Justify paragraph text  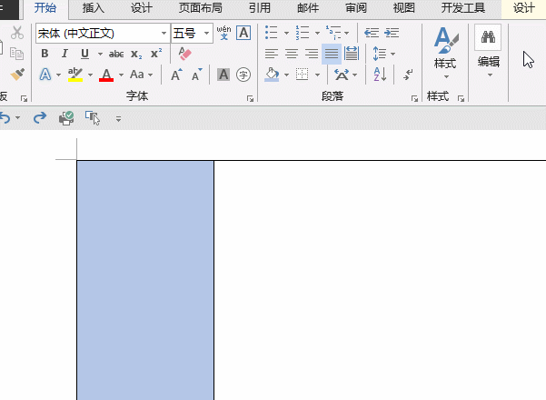pyautogui.click(x=332, y=54)
